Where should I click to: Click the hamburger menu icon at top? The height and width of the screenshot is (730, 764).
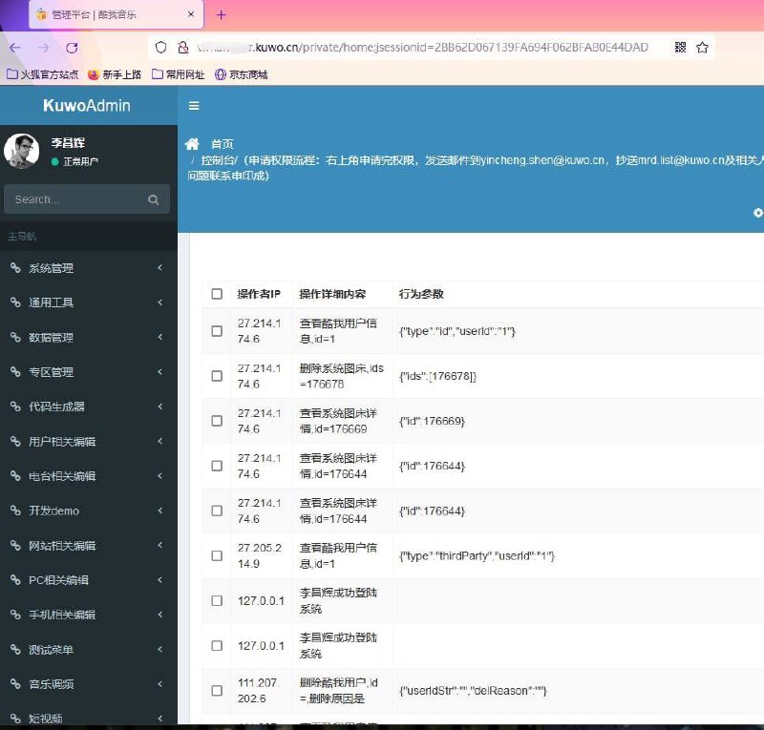click(x=195, y=105)
